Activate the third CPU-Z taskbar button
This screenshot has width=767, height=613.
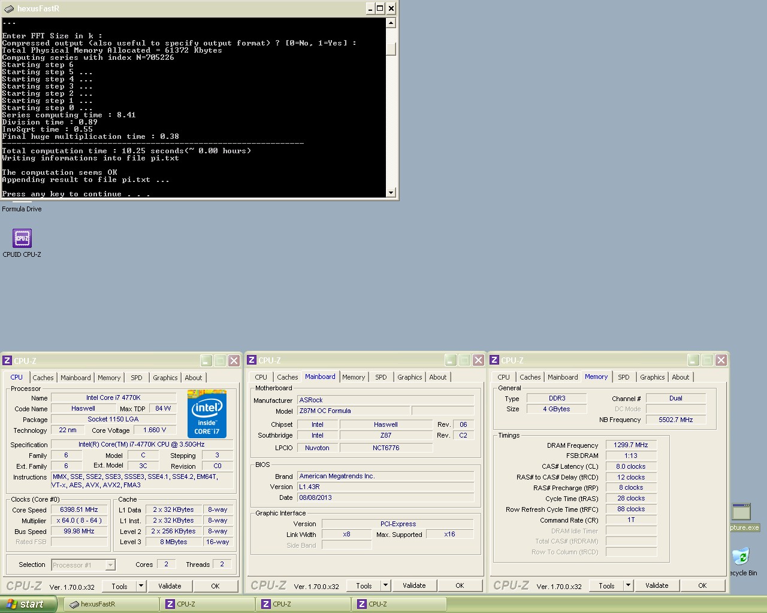point(398,604)
